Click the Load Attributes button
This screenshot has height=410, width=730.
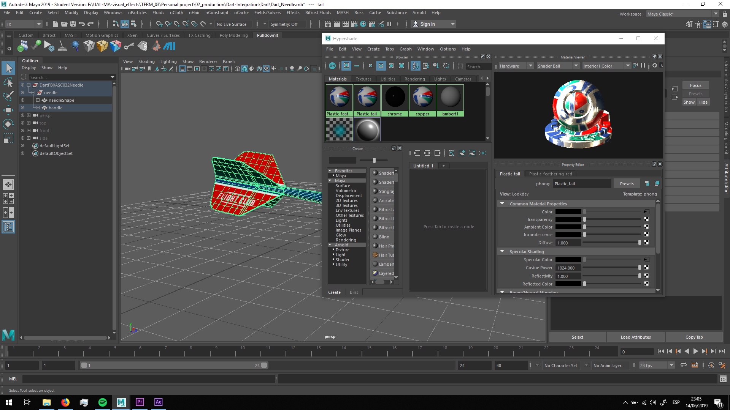635,337
